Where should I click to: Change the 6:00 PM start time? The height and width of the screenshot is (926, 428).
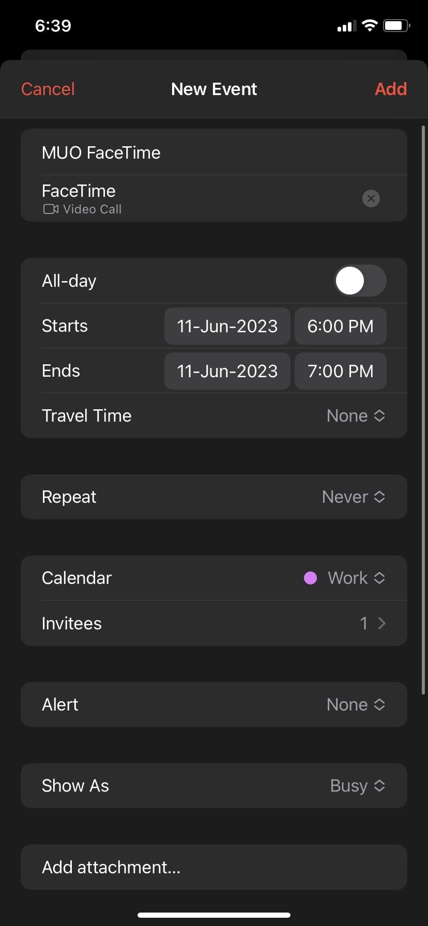[340, 326]
